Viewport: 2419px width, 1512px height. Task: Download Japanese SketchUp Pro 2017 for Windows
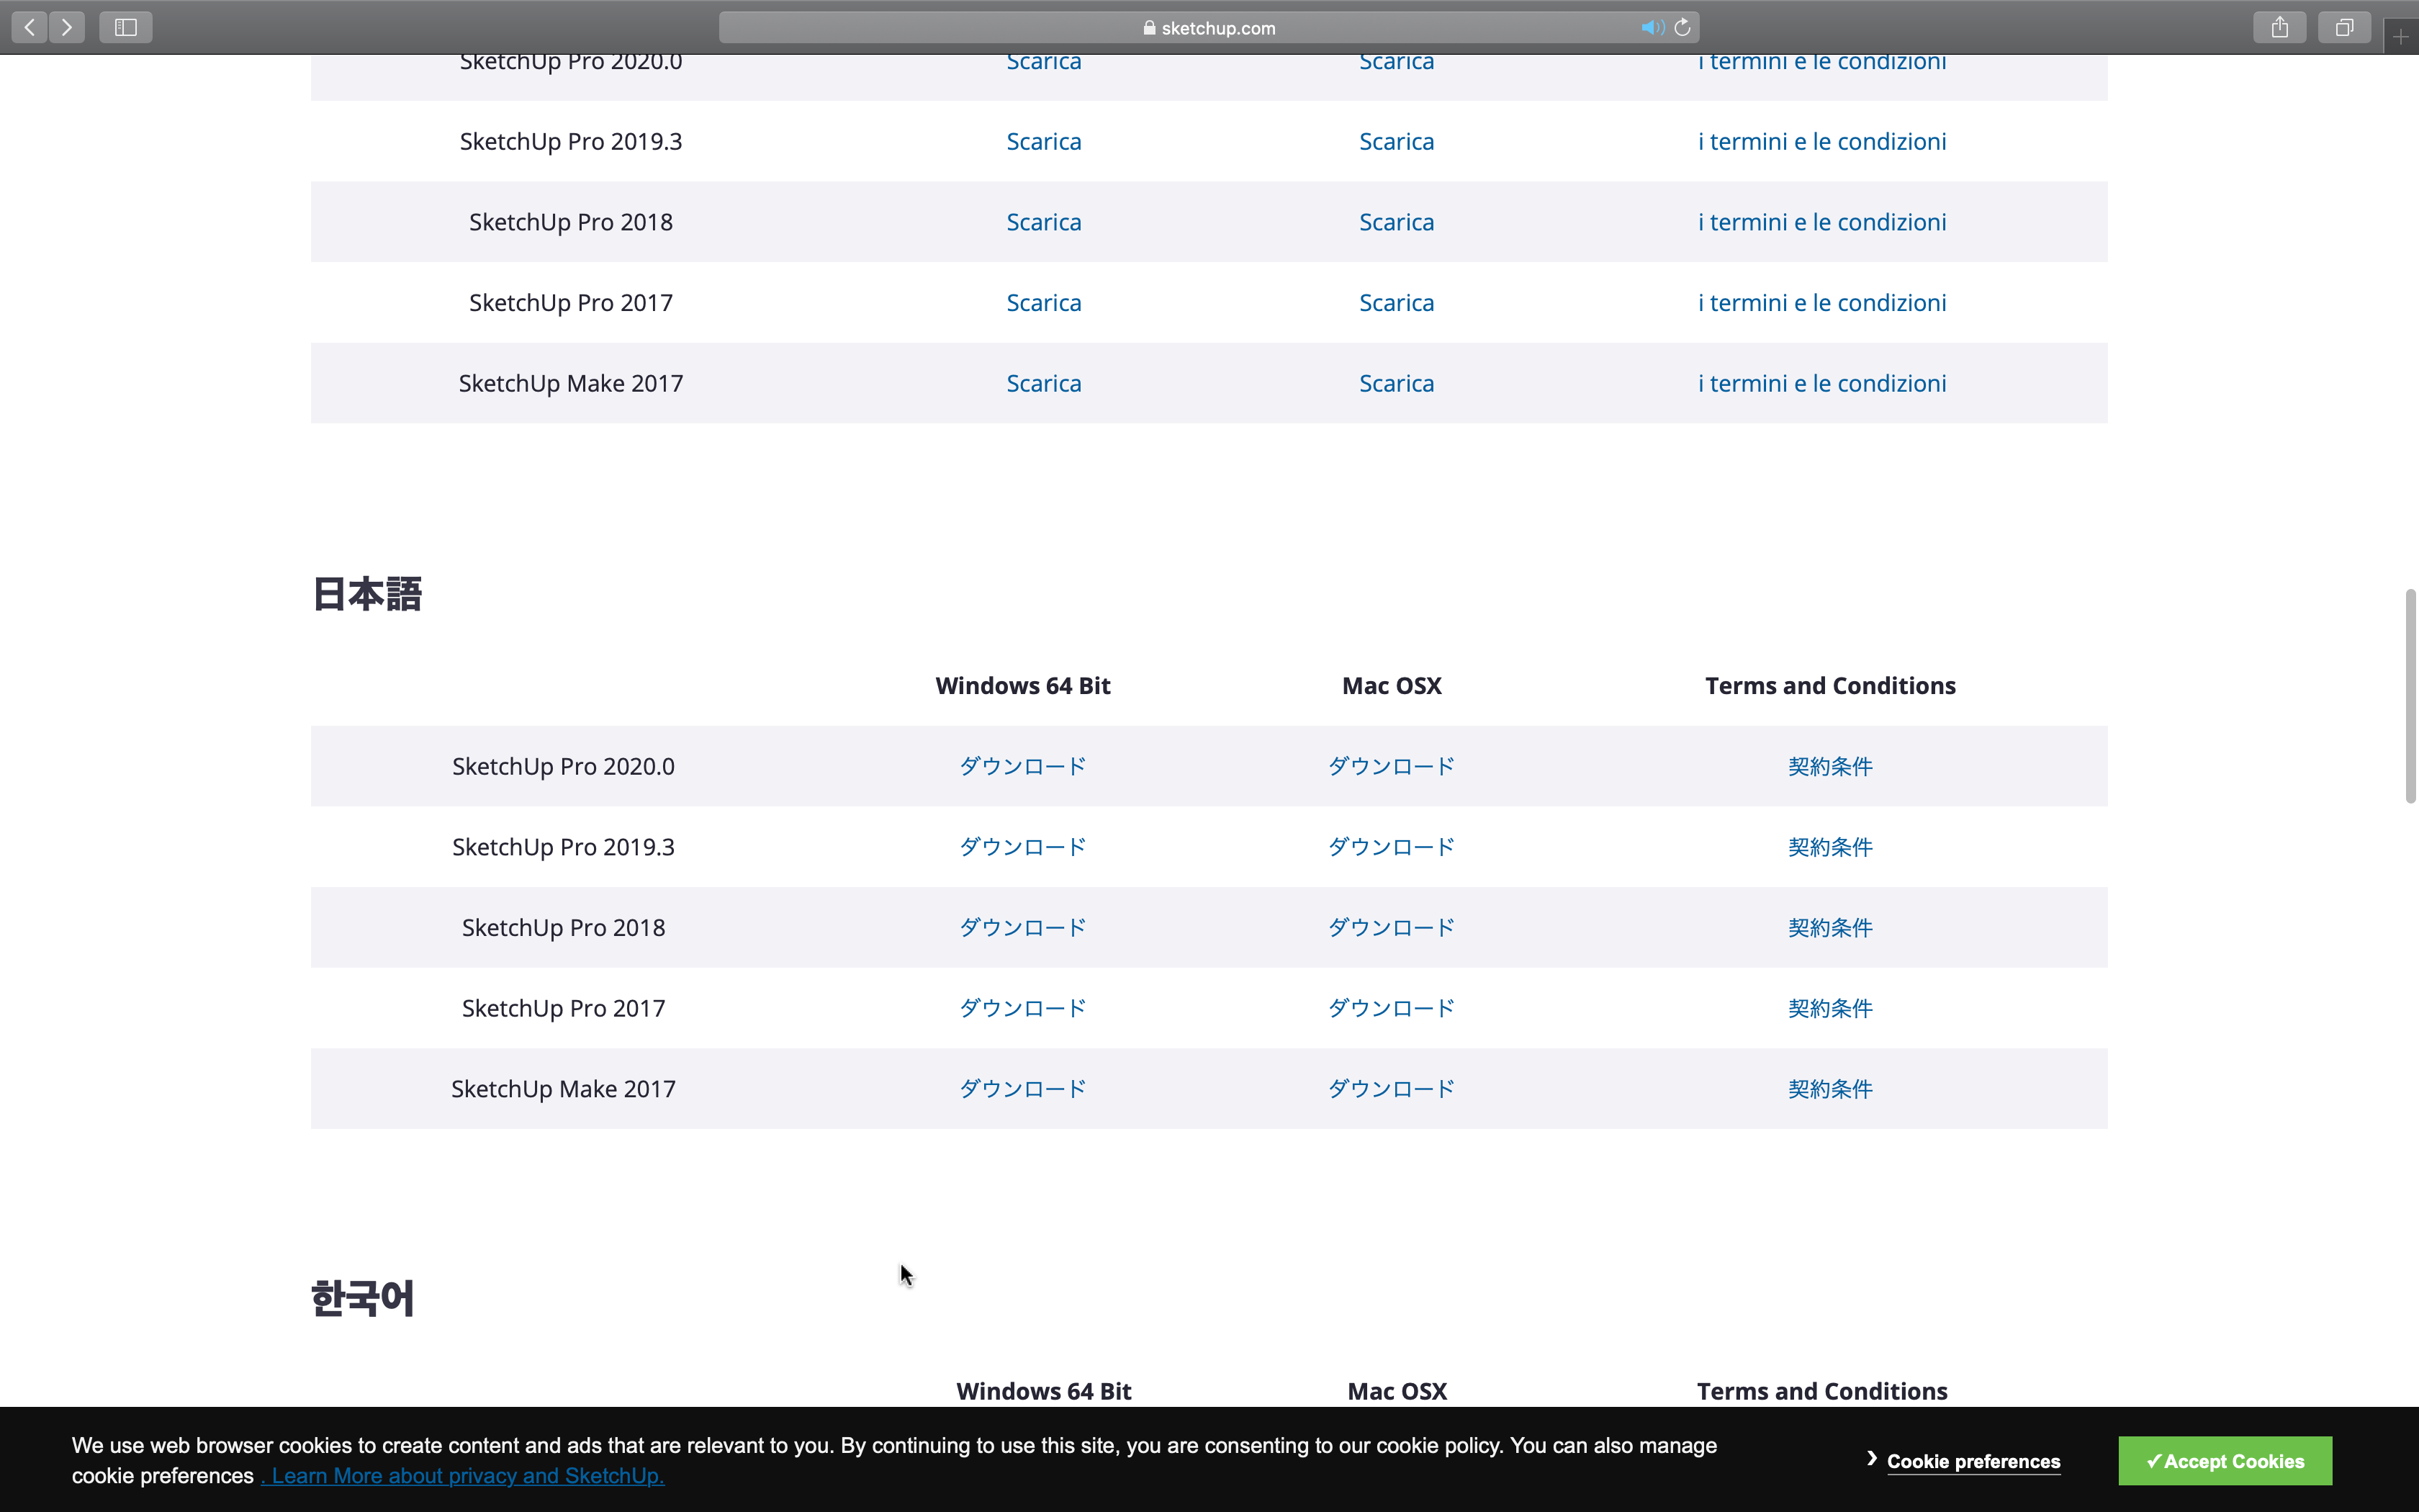tap(1022, 1008)
